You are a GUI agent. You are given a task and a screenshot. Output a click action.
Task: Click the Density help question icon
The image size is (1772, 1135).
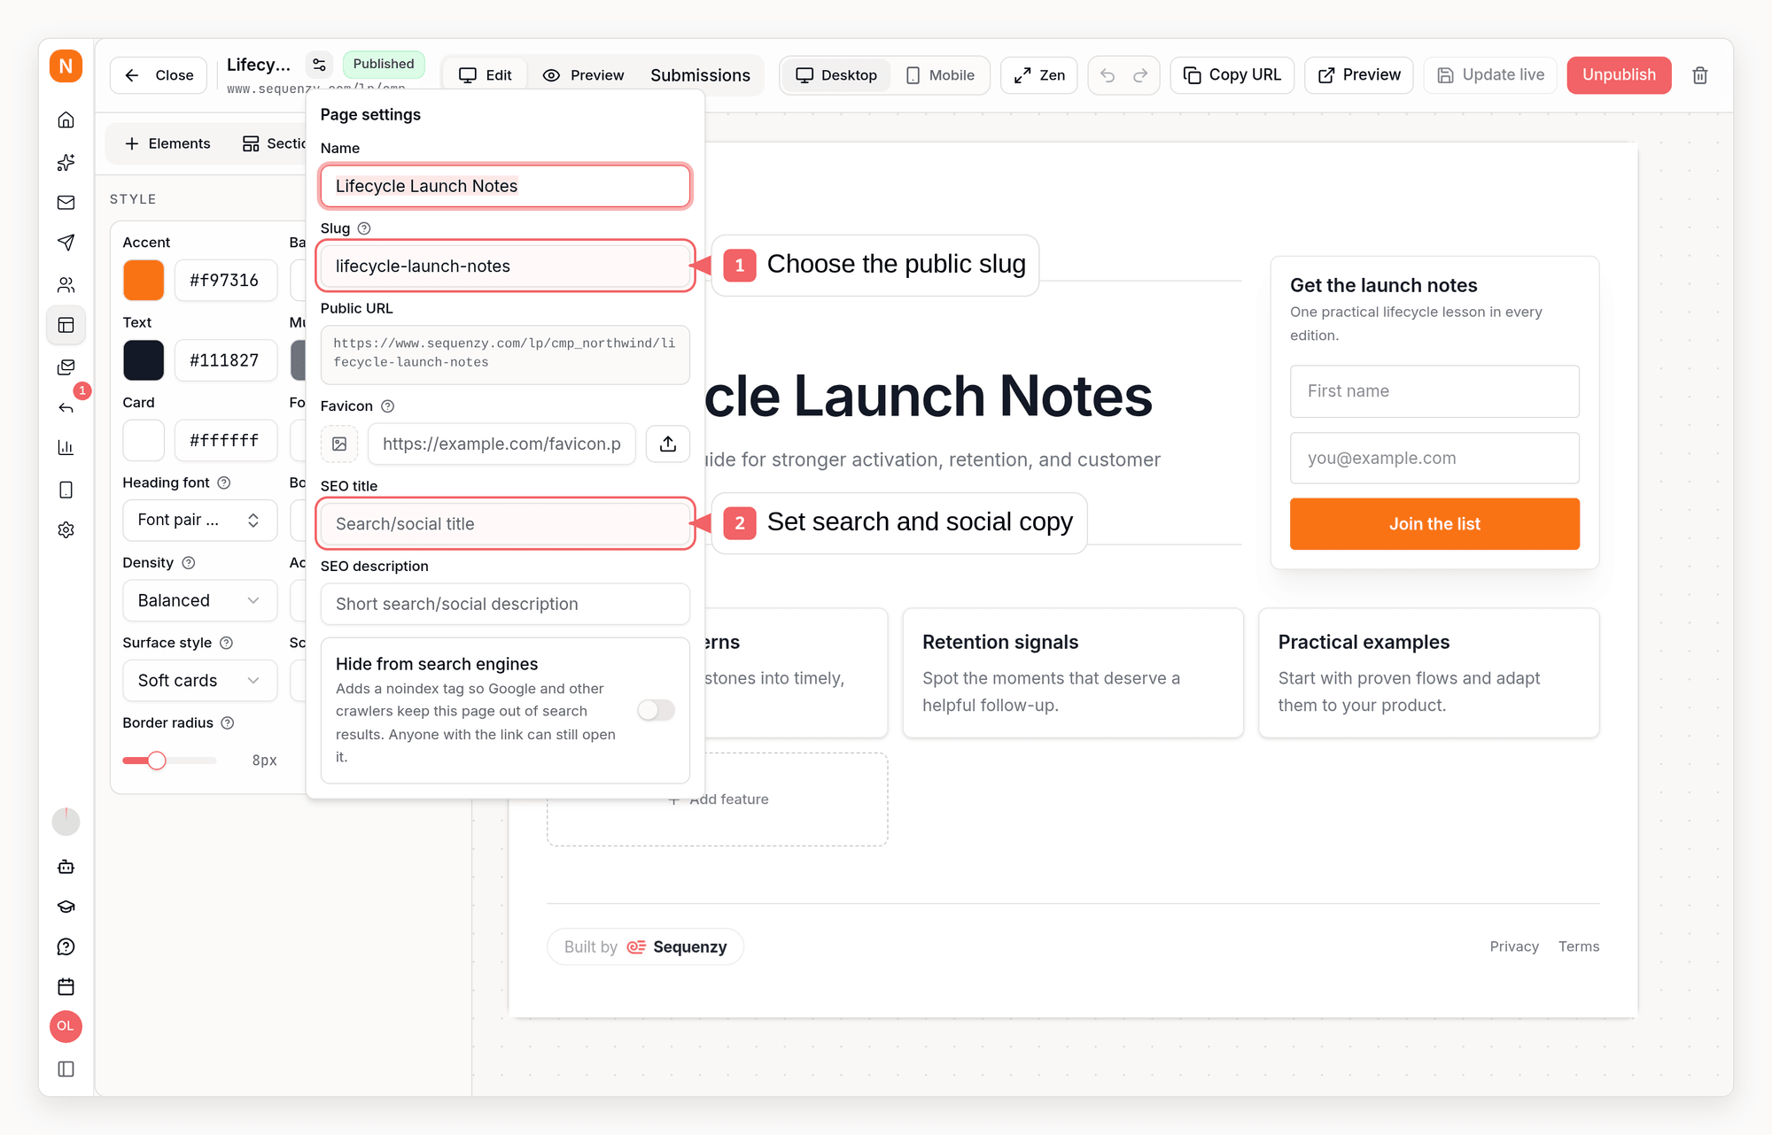click(188, 563)
